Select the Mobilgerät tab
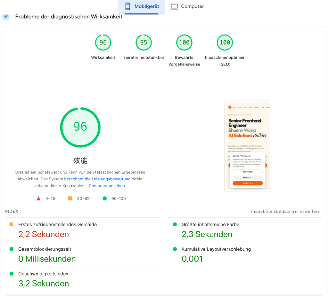 [141, 6]
